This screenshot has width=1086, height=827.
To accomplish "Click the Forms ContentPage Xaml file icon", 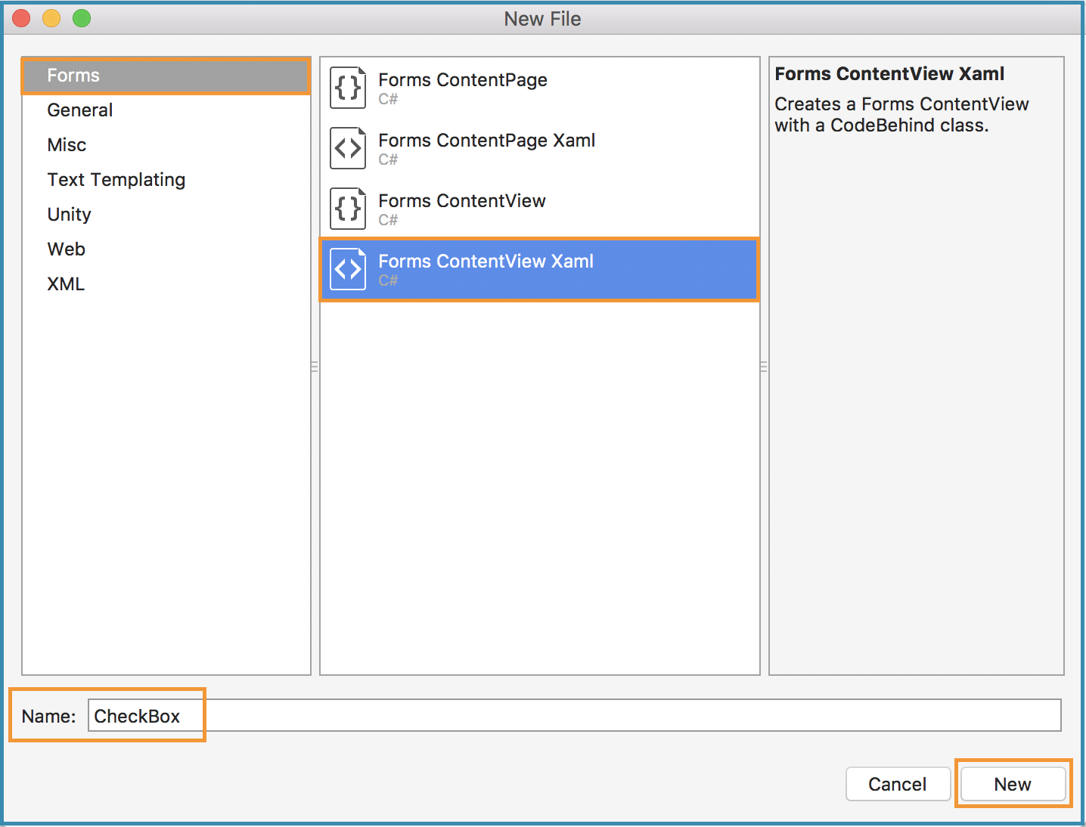I will coord(347,148).
